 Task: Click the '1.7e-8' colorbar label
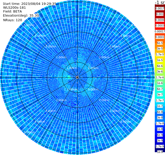click(x=160, y=123)
